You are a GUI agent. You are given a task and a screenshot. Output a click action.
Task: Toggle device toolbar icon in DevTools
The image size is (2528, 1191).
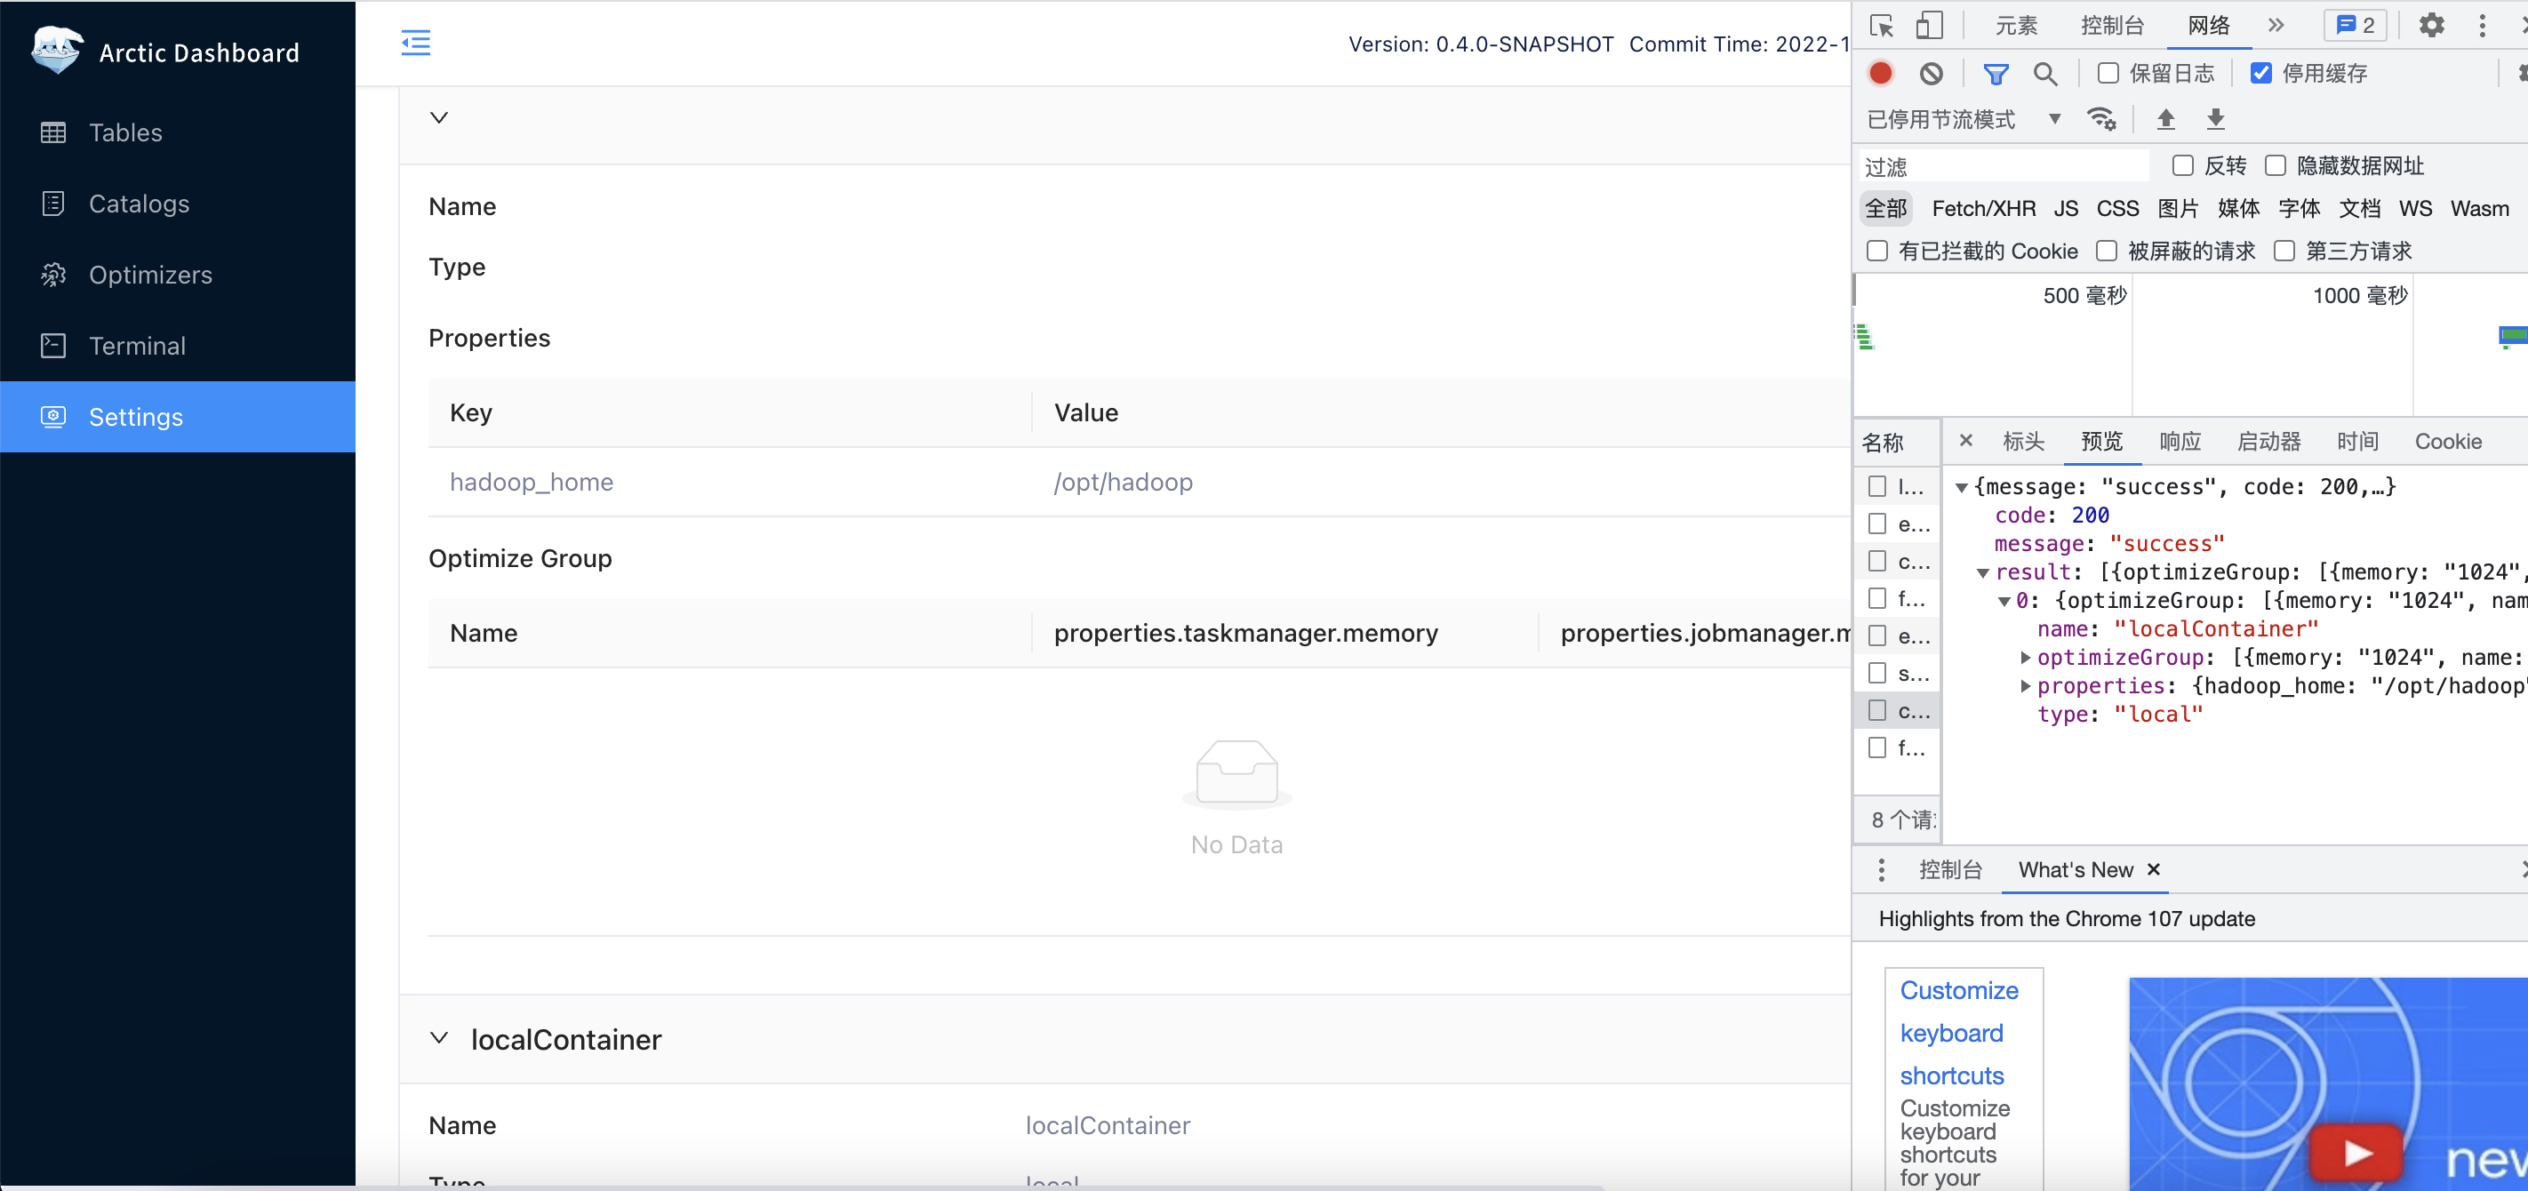click(1928, 26)
